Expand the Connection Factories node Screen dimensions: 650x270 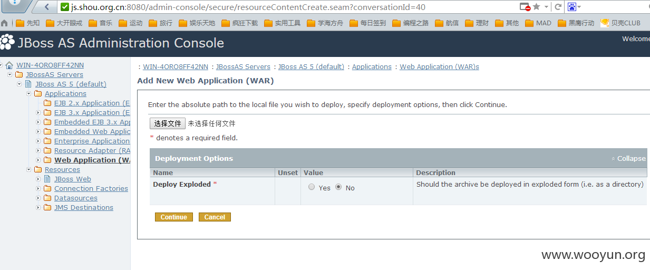[x=38, y=189]
